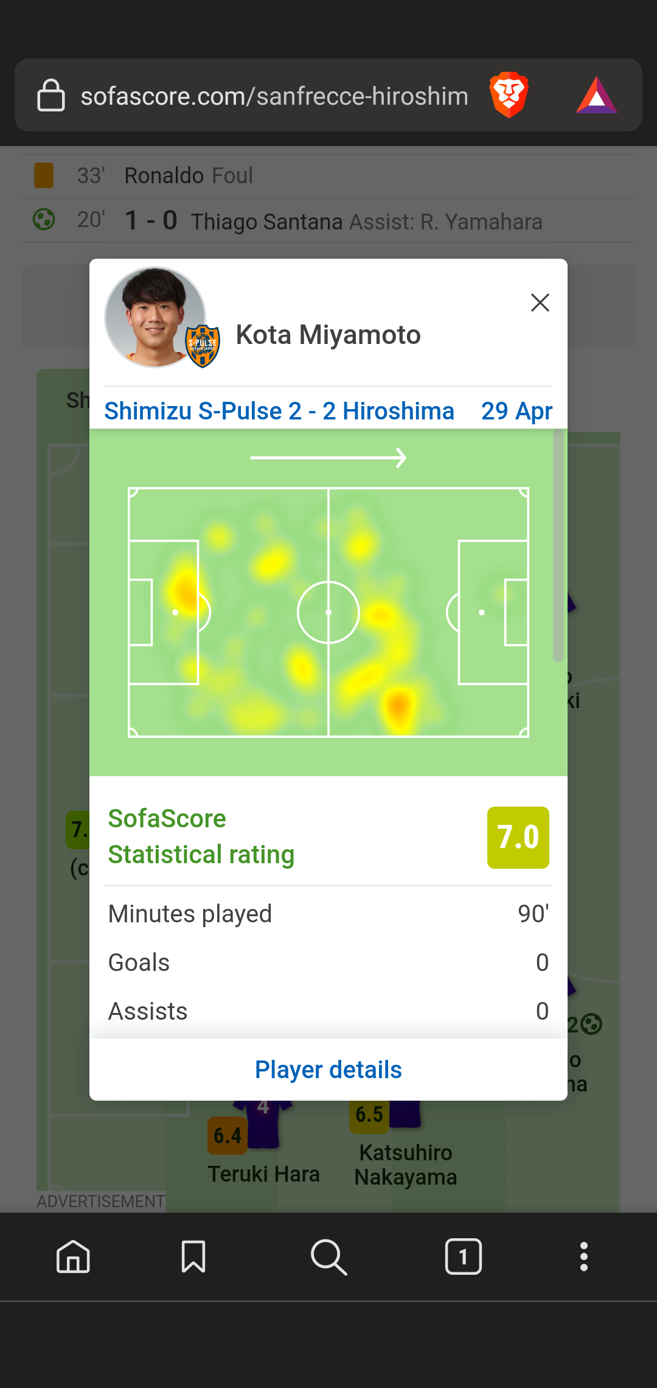Open the bookmarks icon

coord(193,1257)
